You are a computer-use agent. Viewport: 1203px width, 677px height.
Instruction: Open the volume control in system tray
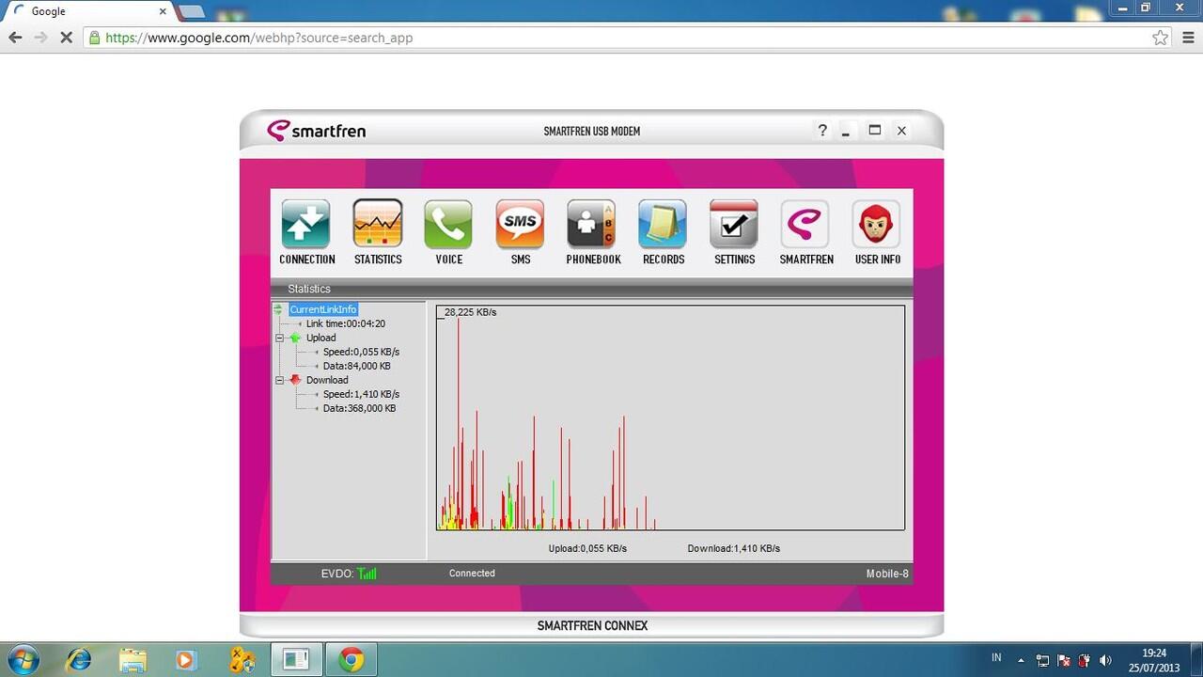[1105, 660]
